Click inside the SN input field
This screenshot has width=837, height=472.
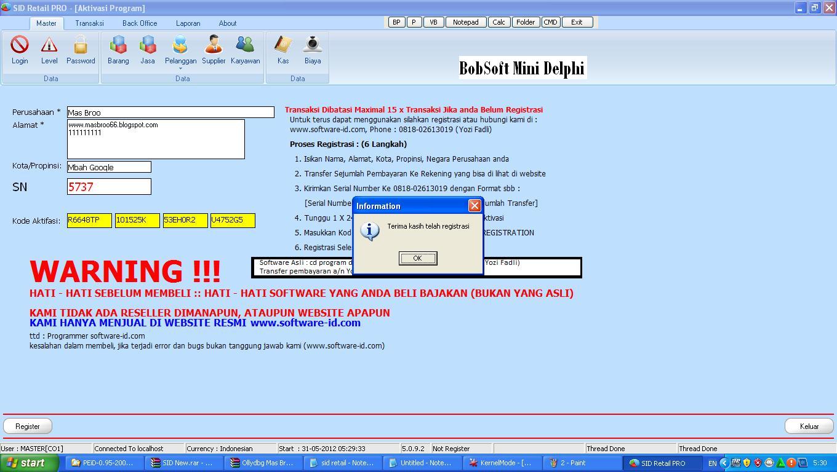(x=108, y=187)
